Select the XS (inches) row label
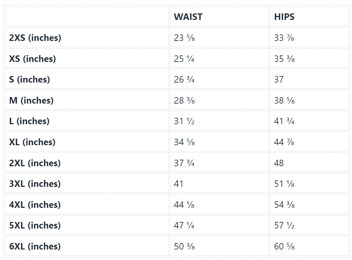This screenshot has height=260, width=352. [33, 59]
